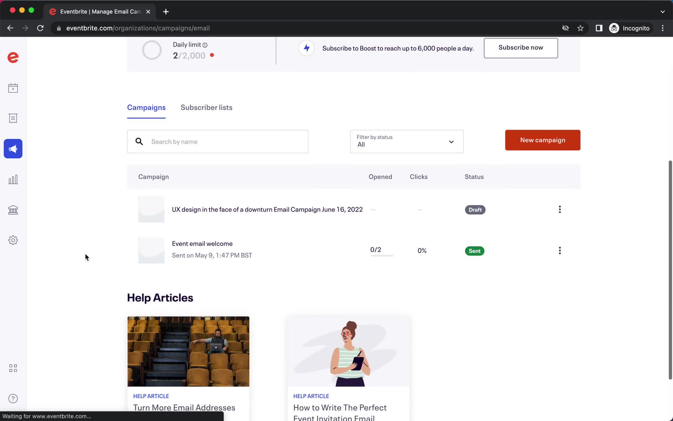Select the Eventbrite Manage Email browser tab
This screenshot has height=421, width=673.
pos(100,12)
